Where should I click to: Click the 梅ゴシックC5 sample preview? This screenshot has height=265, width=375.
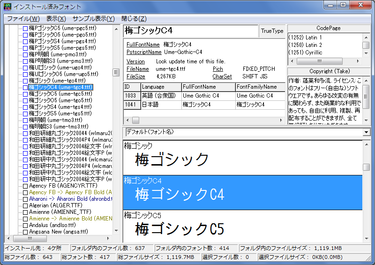pyautogui.click(x=243, y=226)
